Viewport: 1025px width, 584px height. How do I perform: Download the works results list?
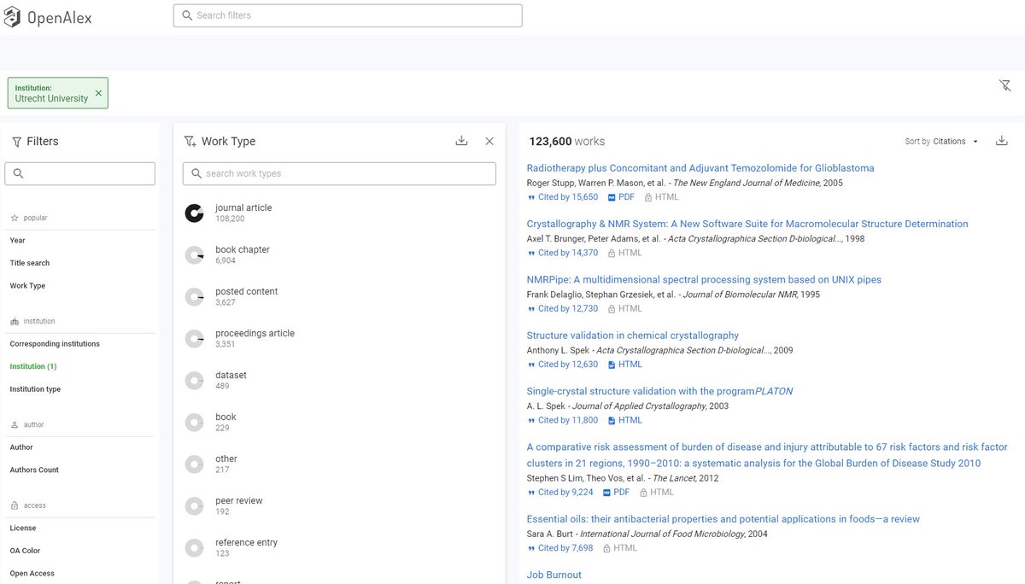1002,141
